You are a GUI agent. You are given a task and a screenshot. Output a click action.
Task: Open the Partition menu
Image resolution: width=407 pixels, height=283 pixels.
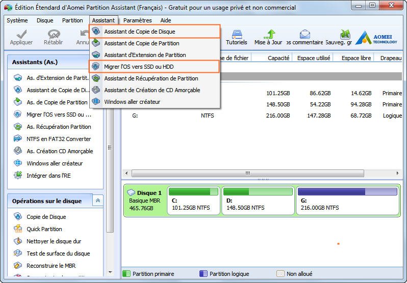72,20
